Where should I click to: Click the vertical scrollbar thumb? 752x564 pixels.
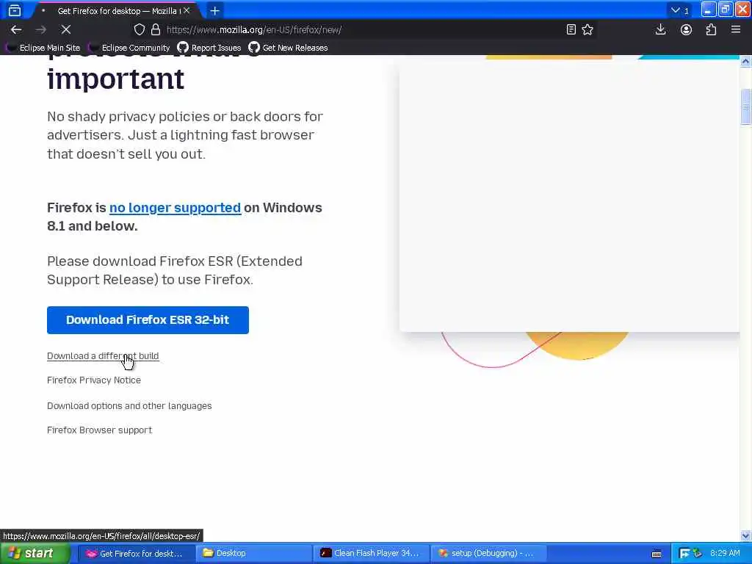pos(746,107)
